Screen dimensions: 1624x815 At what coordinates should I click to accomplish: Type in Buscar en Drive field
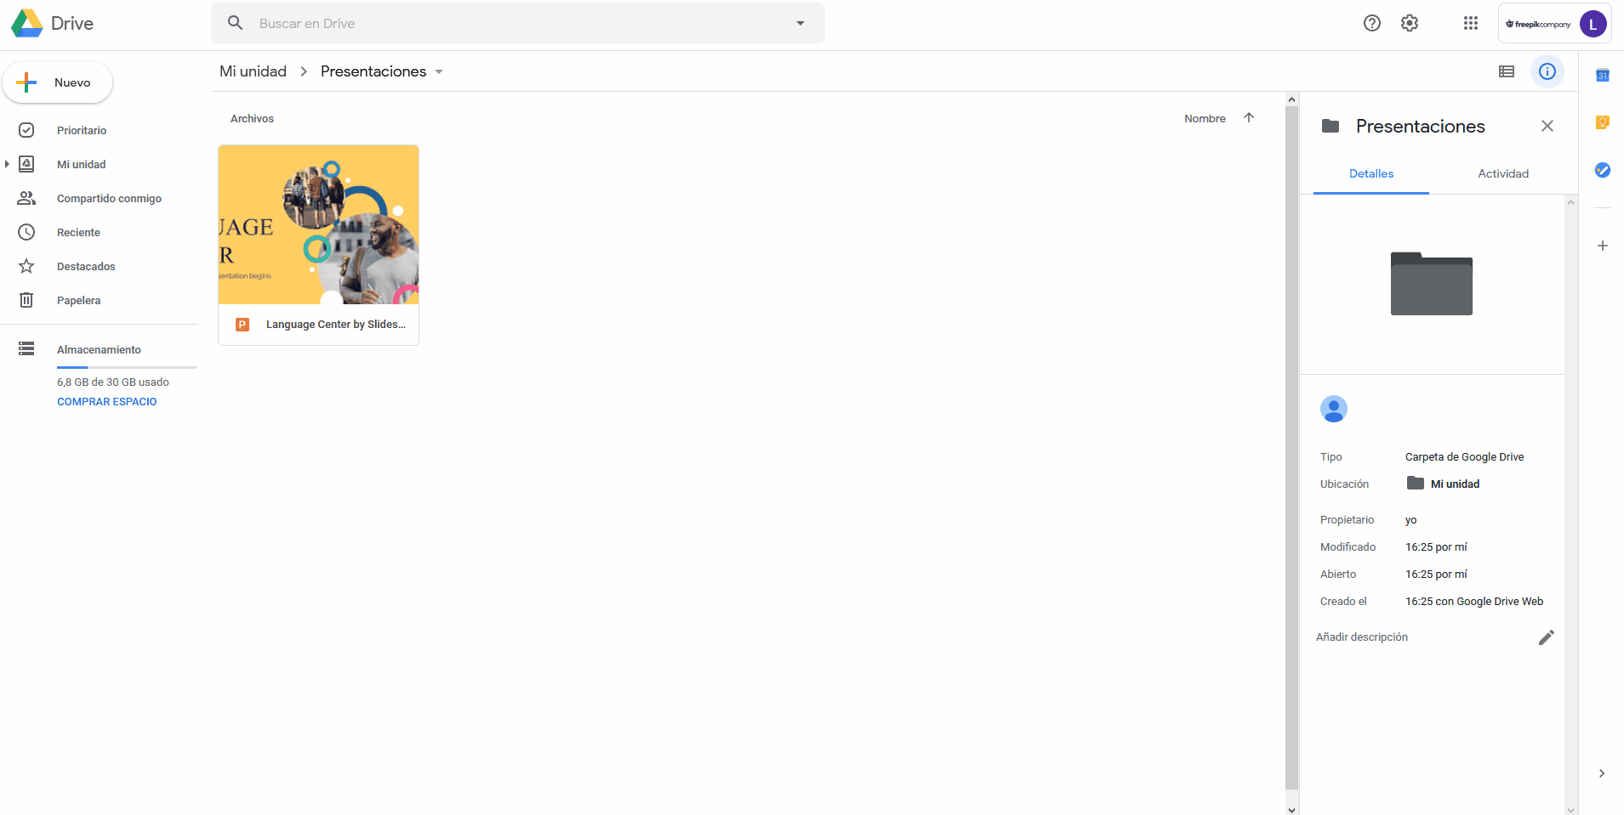tap(519, 23)
